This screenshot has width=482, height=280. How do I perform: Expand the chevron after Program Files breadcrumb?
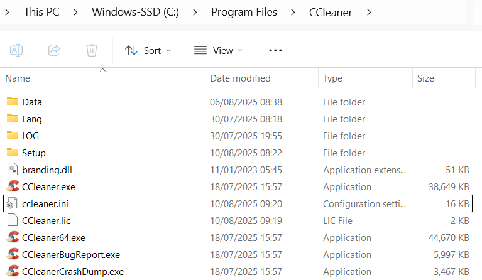coord(293,12)
